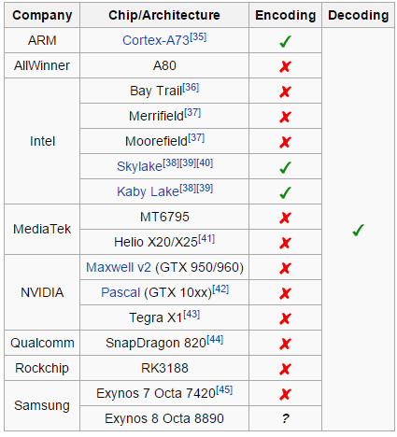Open the Cortex-A73 link
The image size is (397, 437).
(x=156, y=40)
